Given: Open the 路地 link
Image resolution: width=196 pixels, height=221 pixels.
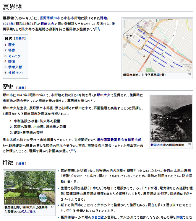Looking at the screenshot, I should (x=104, y=18).
